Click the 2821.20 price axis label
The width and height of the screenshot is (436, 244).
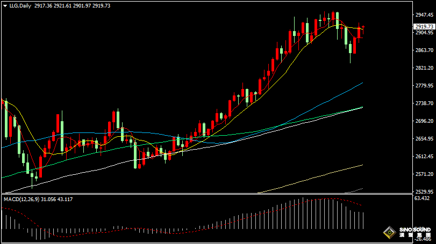pos(424,68)
